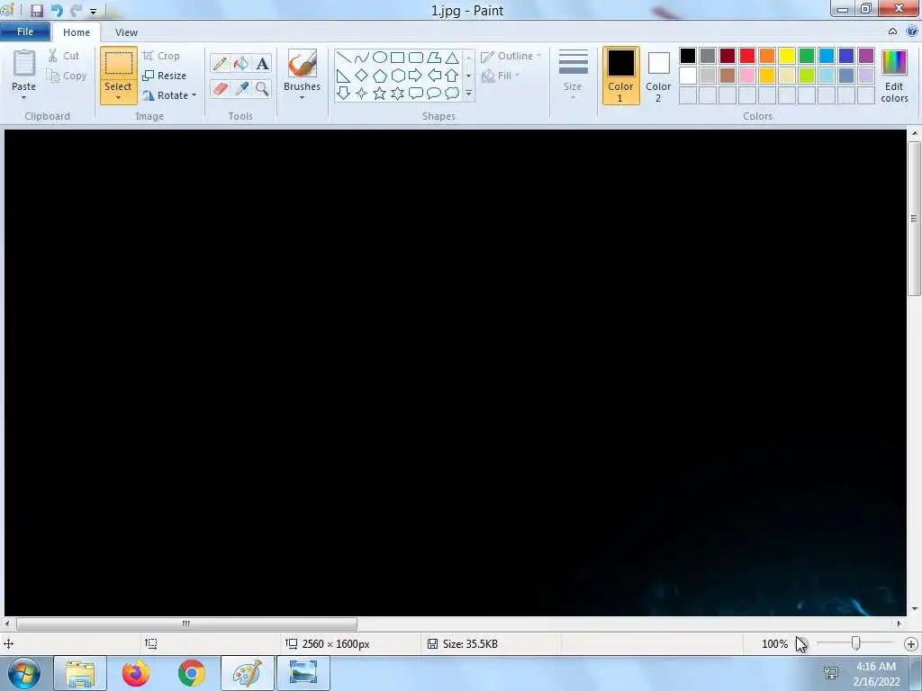Select the Pencil tool

220,64
